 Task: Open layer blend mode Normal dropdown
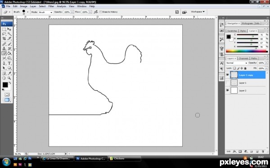(x=237, y=63)
